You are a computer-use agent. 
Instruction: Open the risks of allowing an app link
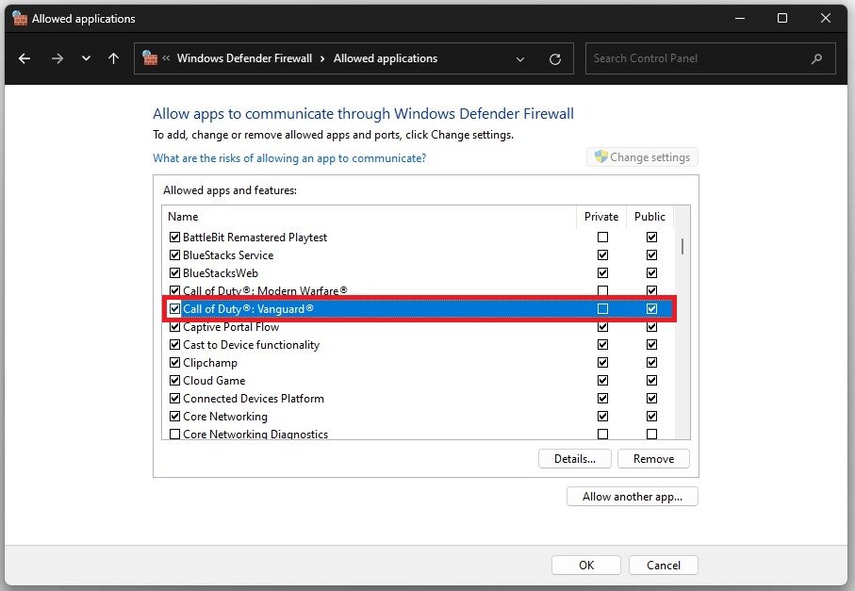pos(289,158)
